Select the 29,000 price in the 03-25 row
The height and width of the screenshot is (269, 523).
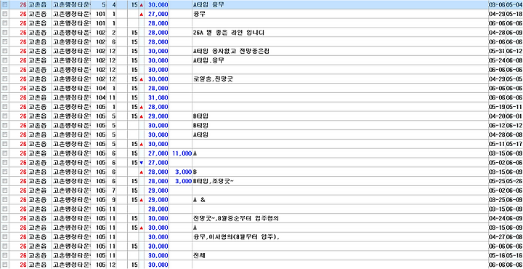click(158, 200)
